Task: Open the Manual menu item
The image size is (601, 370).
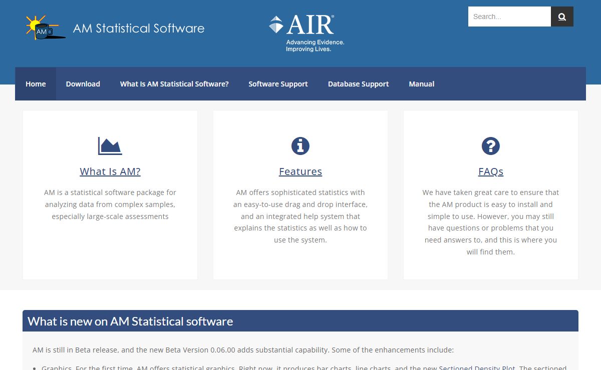Action: [x=421, y=84]
